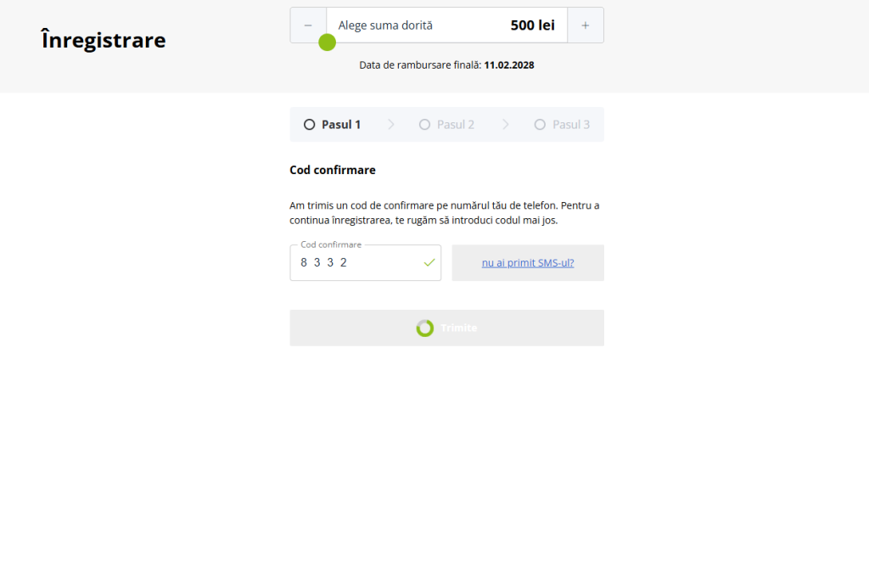Select the Pasul 2 step radio
869x567 pixels.
(424, 124)
